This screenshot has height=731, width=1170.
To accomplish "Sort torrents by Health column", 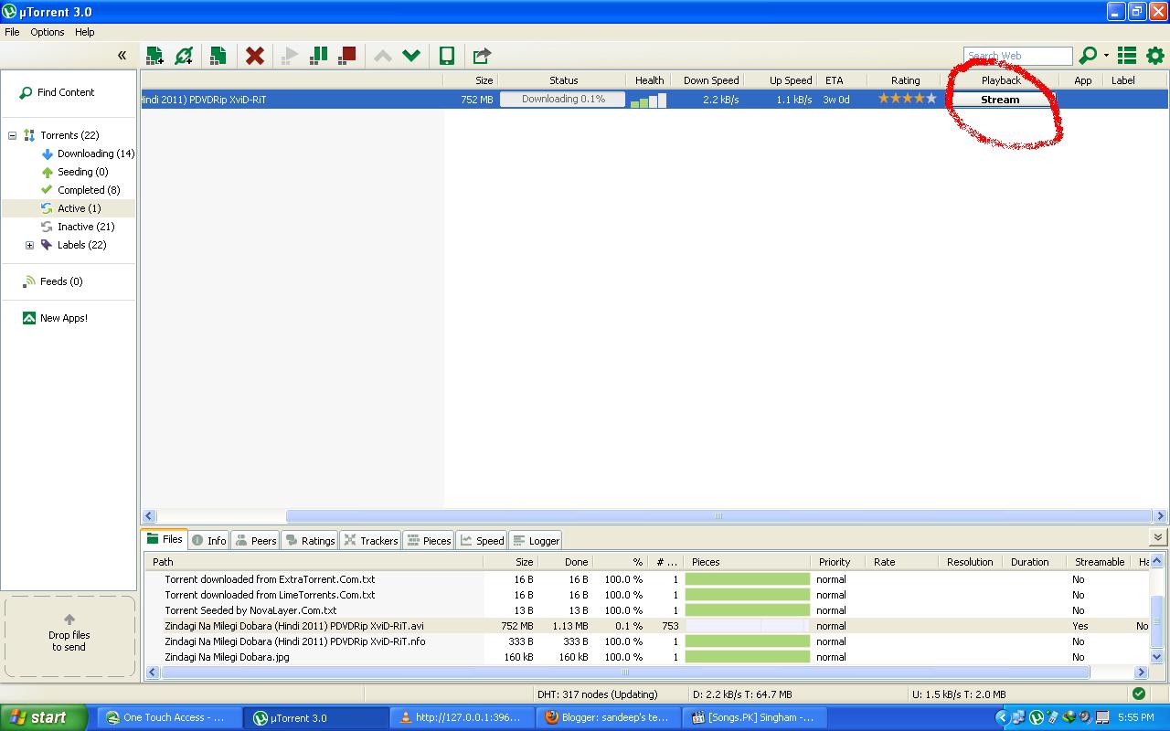I will [x=649, y=80].
